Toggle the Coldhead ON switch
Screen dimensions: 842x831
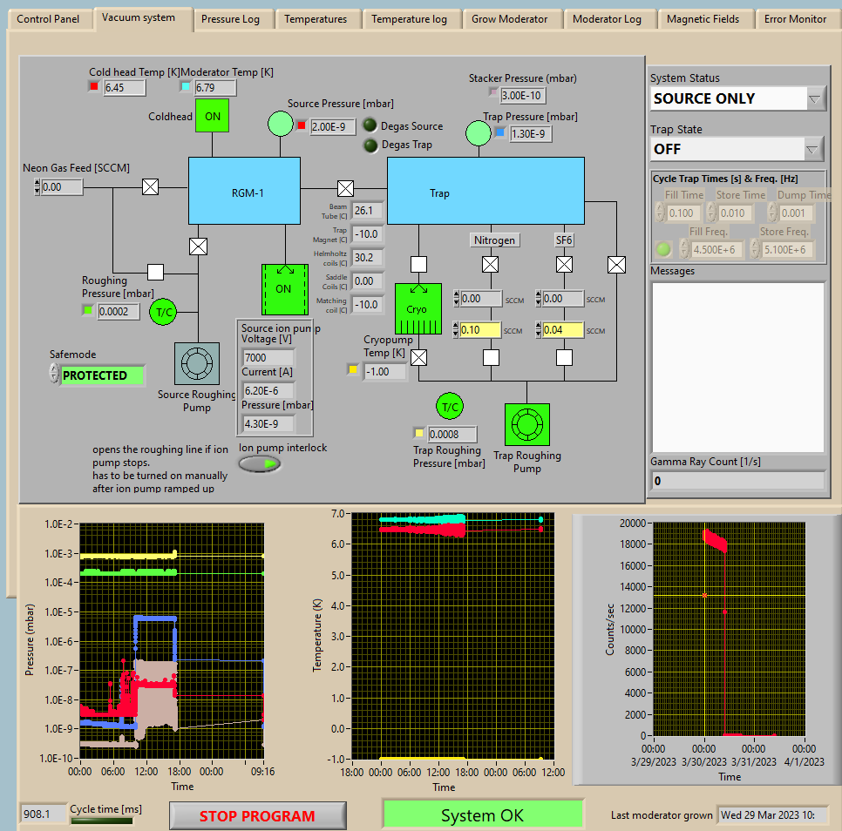point(211,116)
